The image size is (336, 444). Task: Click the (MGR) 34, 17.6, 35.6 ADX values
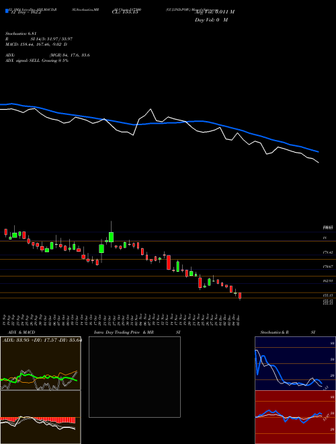click(70, 55)
